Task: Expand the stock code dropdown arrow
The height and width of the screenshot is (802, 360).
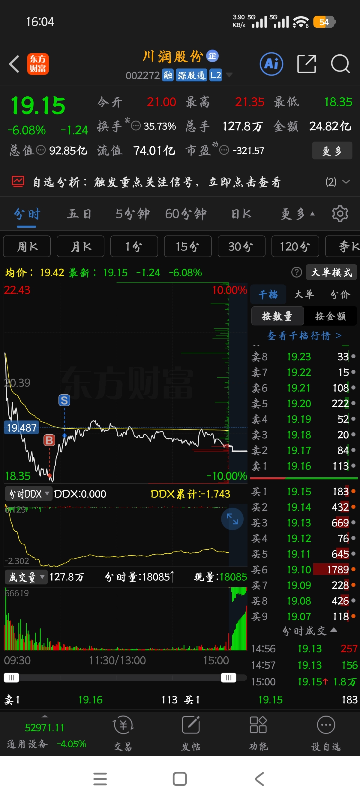Action: [229, 75]
